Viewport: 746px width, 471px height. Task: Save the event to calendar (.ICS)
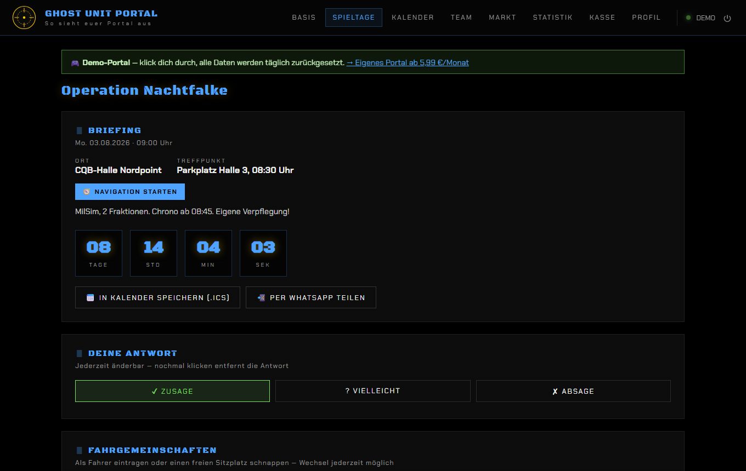coord(157,297)
